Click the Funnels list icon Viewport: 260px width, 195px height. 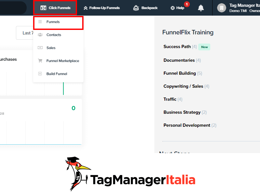[x=40, y=22]
